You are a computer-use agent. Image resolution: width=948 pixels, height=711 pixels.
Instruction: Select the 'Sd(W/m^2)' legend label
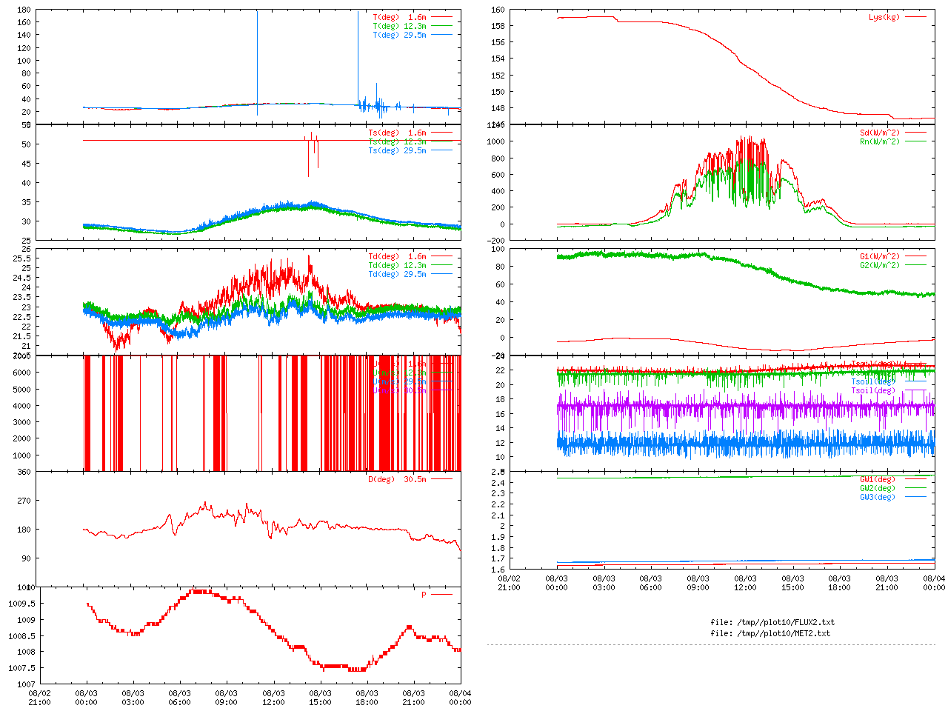pyautogui.click(x=880, y=133)
